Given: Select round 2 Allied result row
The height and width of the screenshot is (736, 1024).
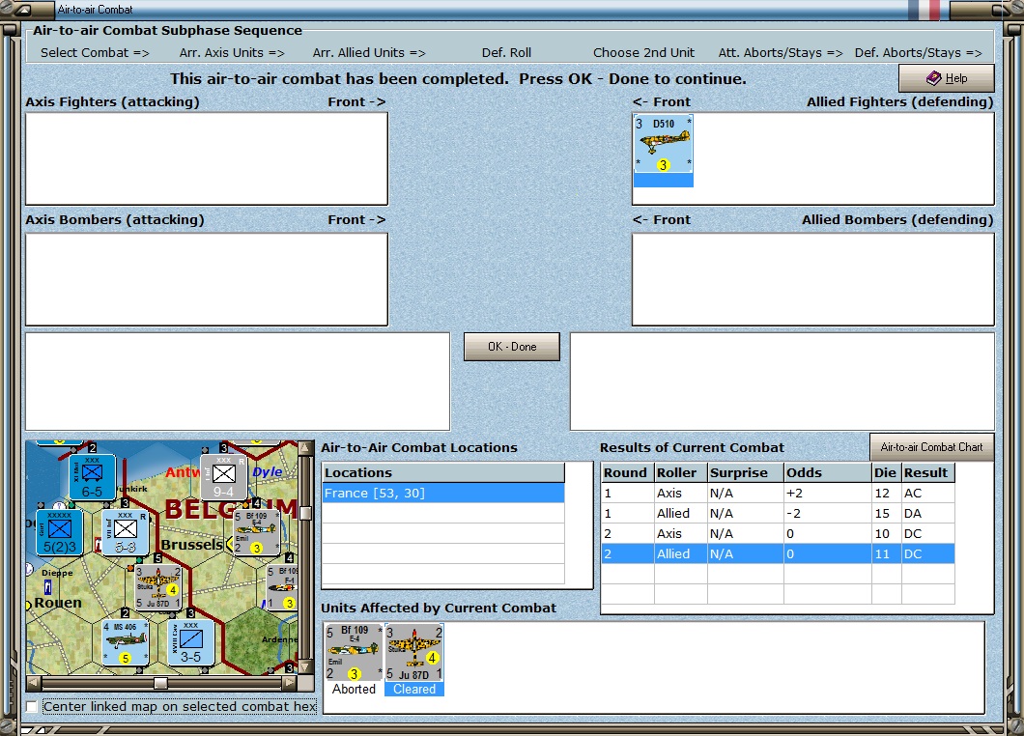Looking at the screenshot, I should (778, 553).
